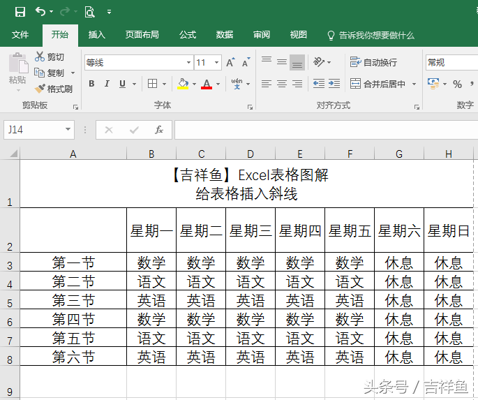This screenshot has width=478, height=400.
Task: Toggle Italic formatting
Action: click(107, 84)
